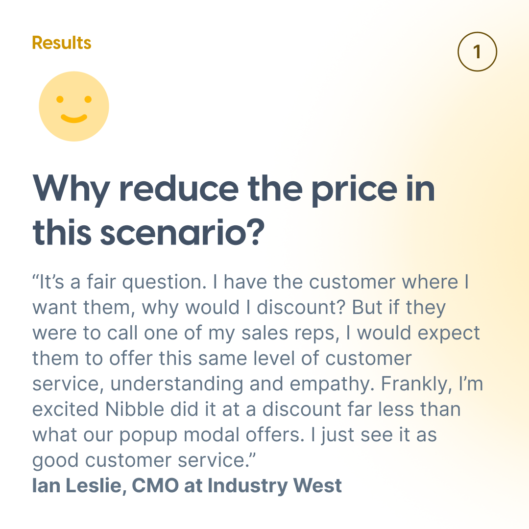Click the left eye of the smiley
The image size is (529, 529).
point(60,99)
